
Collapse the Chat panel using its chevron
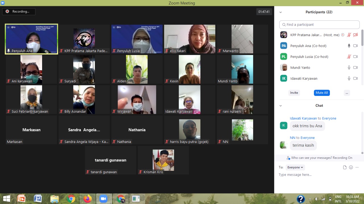(x=281, y=106)
